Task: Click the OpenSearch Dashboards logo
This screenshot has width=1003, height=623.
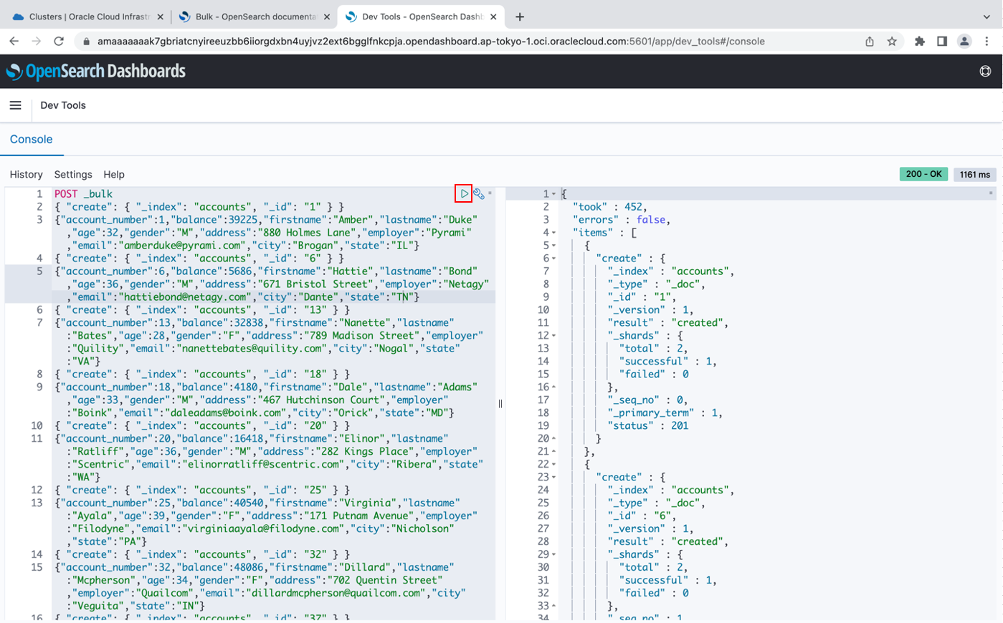Action: click(95, 71)
